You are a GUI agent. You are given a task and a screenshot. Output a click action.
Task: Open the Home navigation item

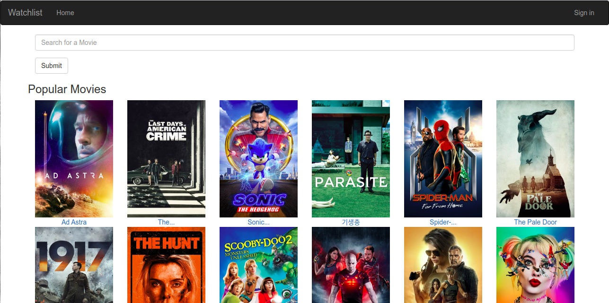tap(65, 13)
